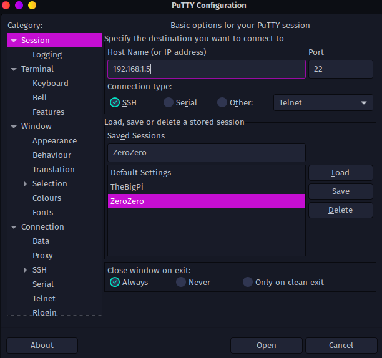The width and height of the screenshot is (382, 358).
Task: Select the Window category label
Action: [x=36, y=127]
